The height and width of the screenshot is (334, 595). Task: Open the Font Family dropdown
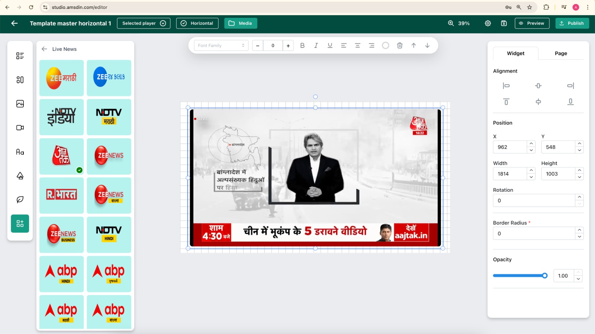click(x=221, y=45)
